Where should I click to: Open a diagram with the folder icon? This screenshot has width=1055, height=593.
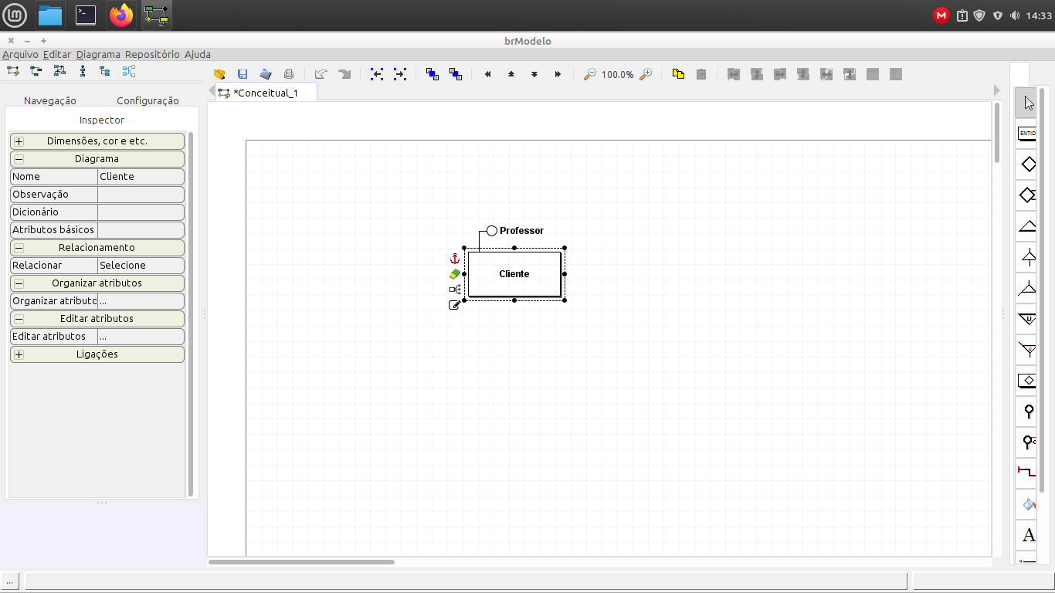(219, 74)
